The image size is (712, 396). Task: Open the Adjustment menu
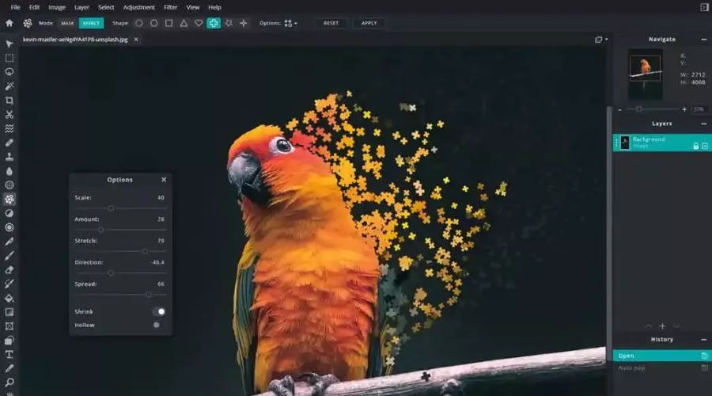tap(139, 7)
